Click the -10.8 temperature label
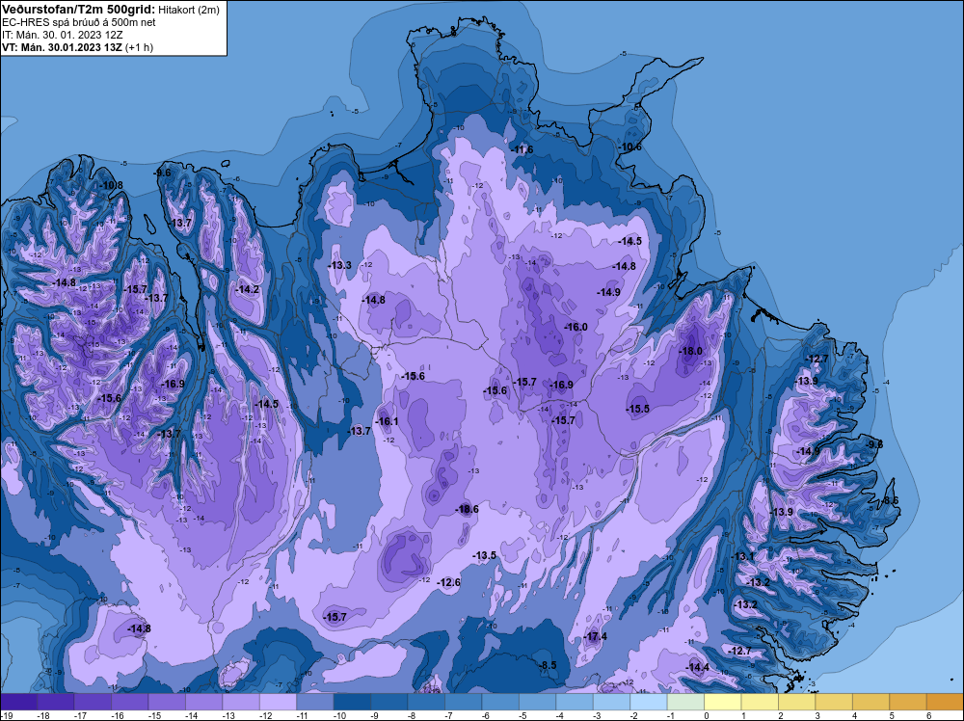The height and width of the screenshot is (721, 964). tap(111, 186)
